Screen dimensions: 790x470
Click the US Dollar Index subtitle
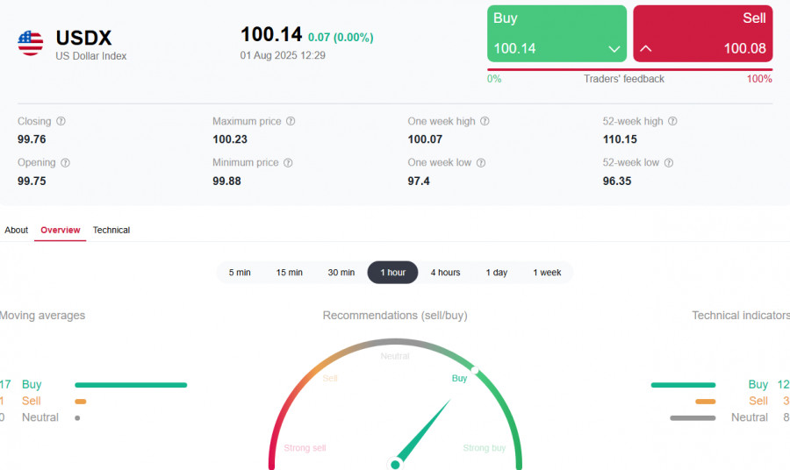pyautogui.click(x=91, y=56)
